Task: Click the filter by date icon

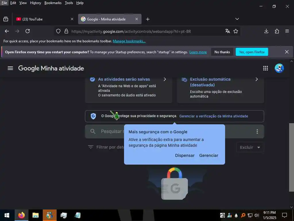Action: [x=90, y=147]
